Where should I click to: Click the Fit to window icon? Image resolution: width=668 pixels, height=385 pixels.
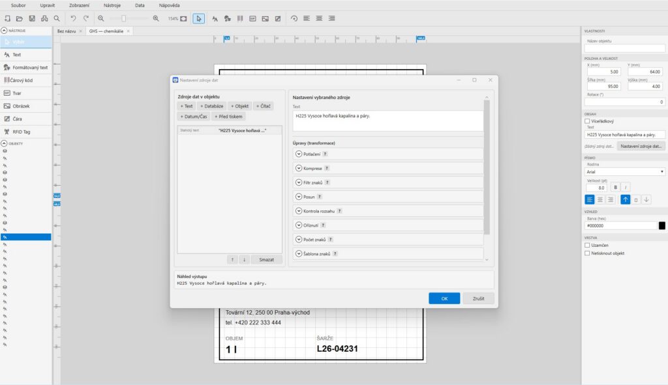[x=183, y=18]
